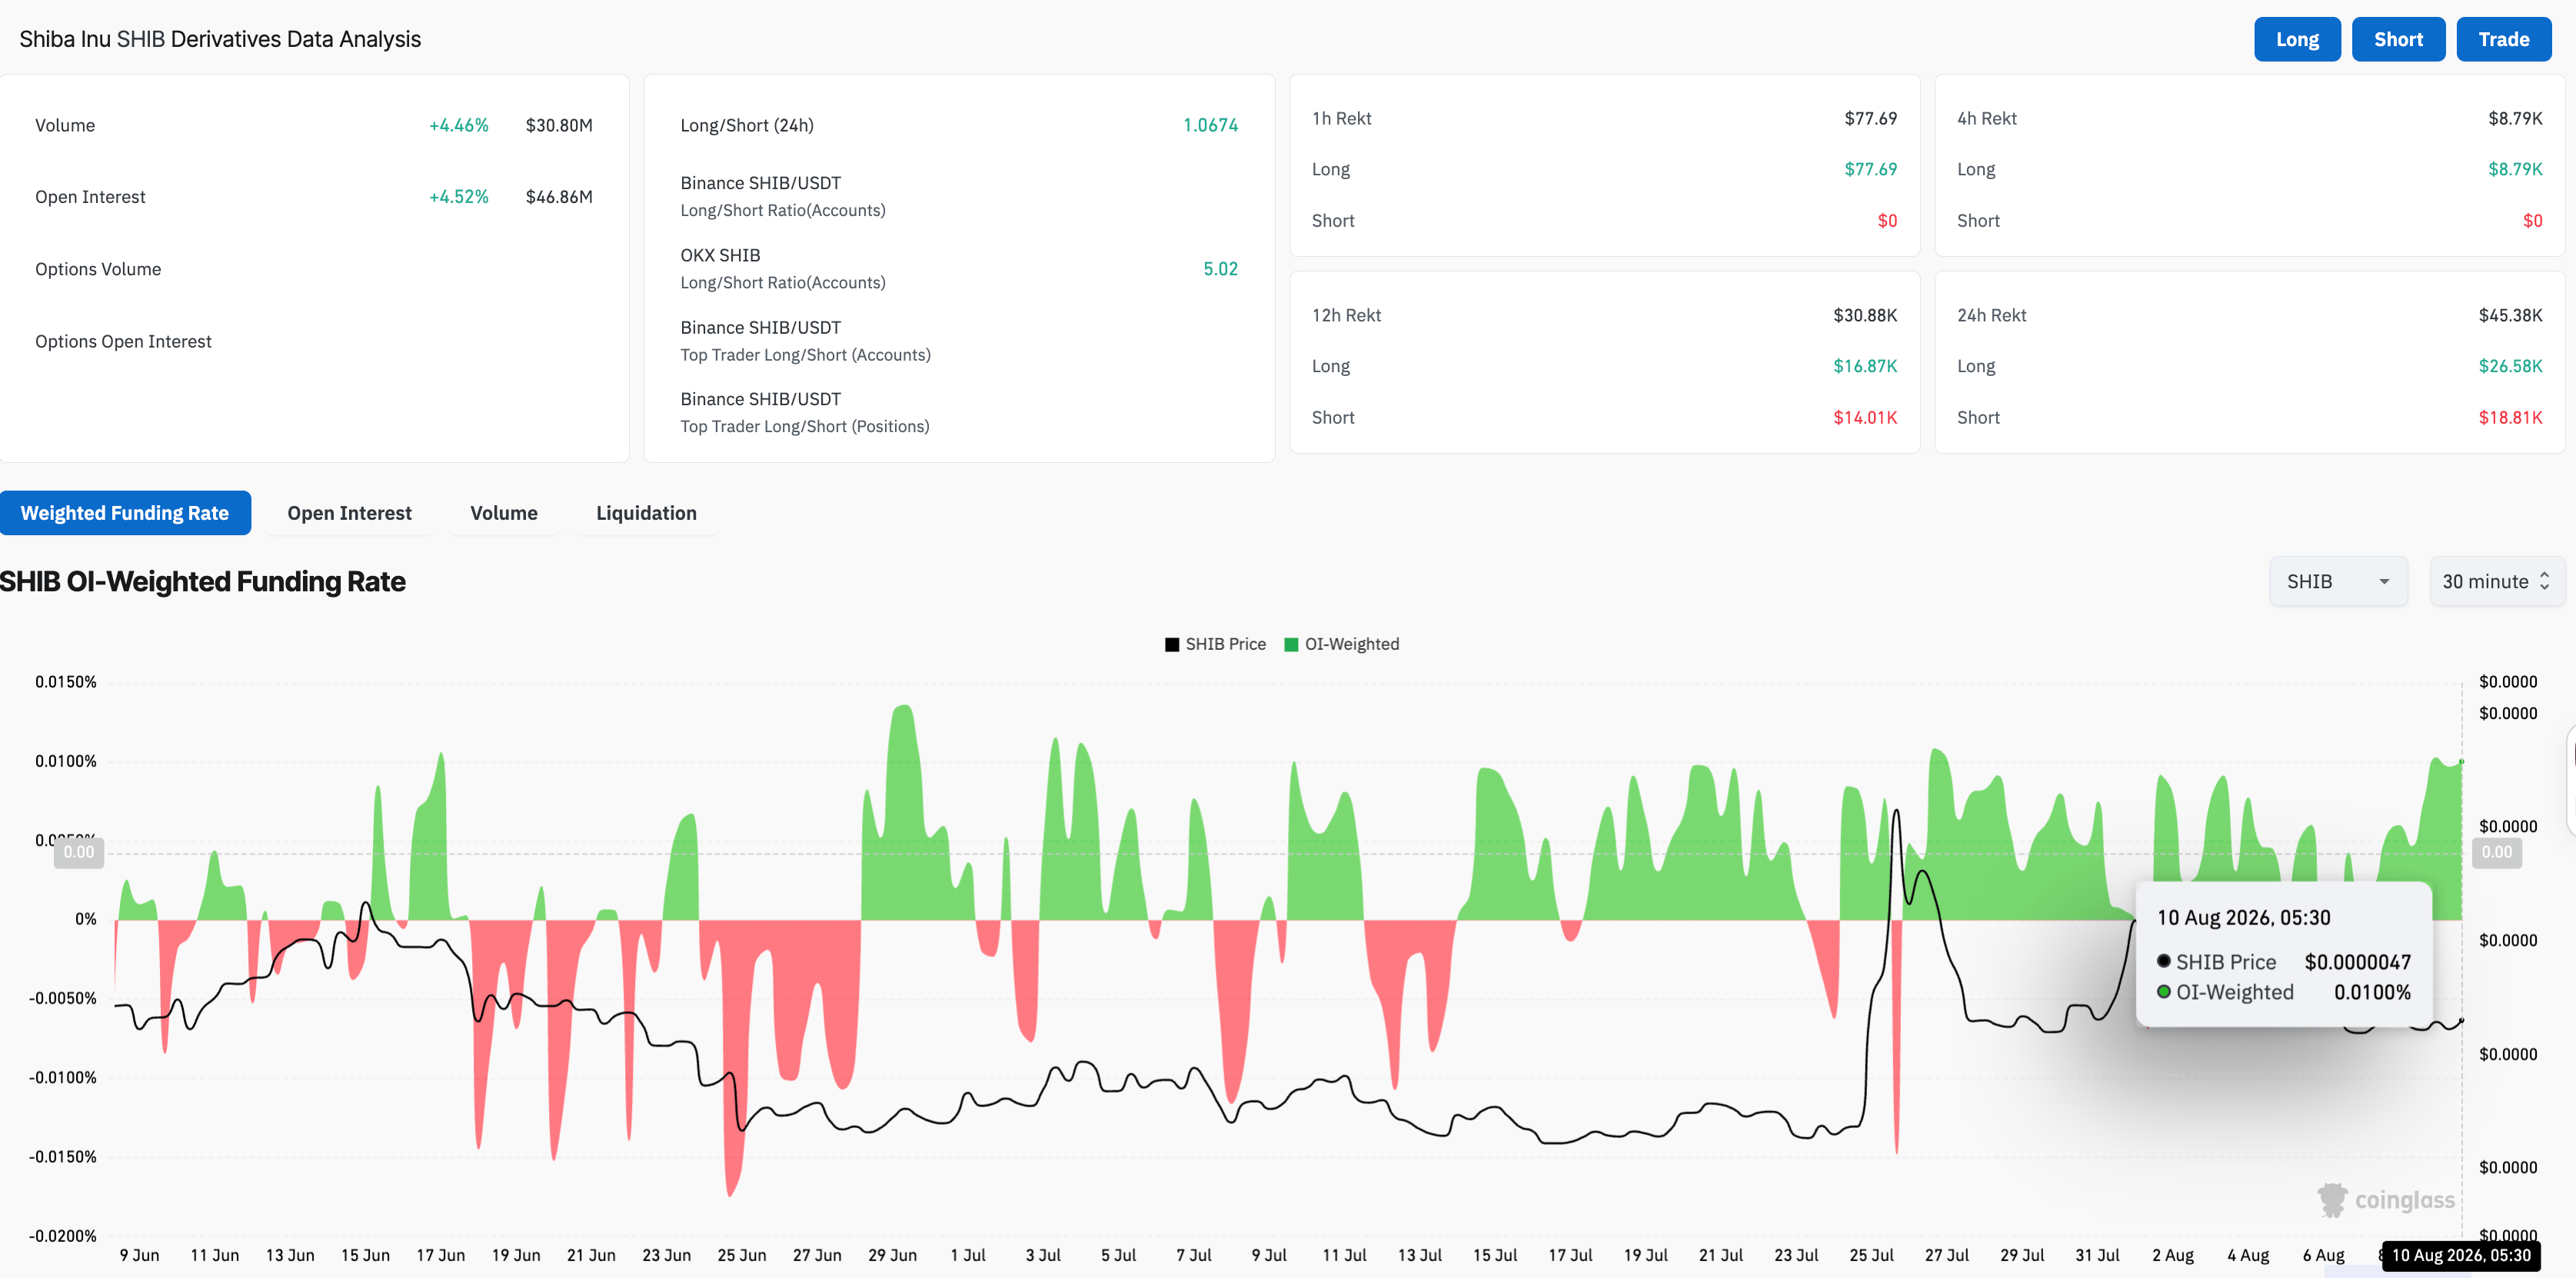Image resolution: width=2576 pixels, height=1278 pixels.
Task: Open the Liquidation tab
Action: pos(646,513)
